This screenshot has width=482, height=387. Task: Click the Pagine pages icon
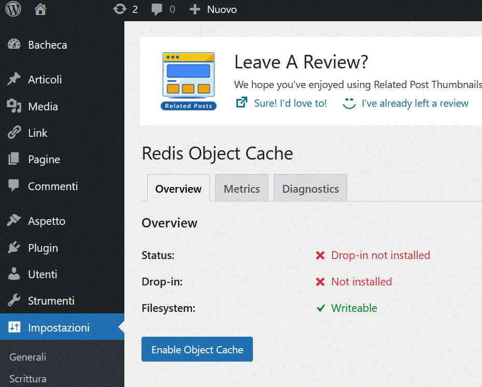(14, 159)
